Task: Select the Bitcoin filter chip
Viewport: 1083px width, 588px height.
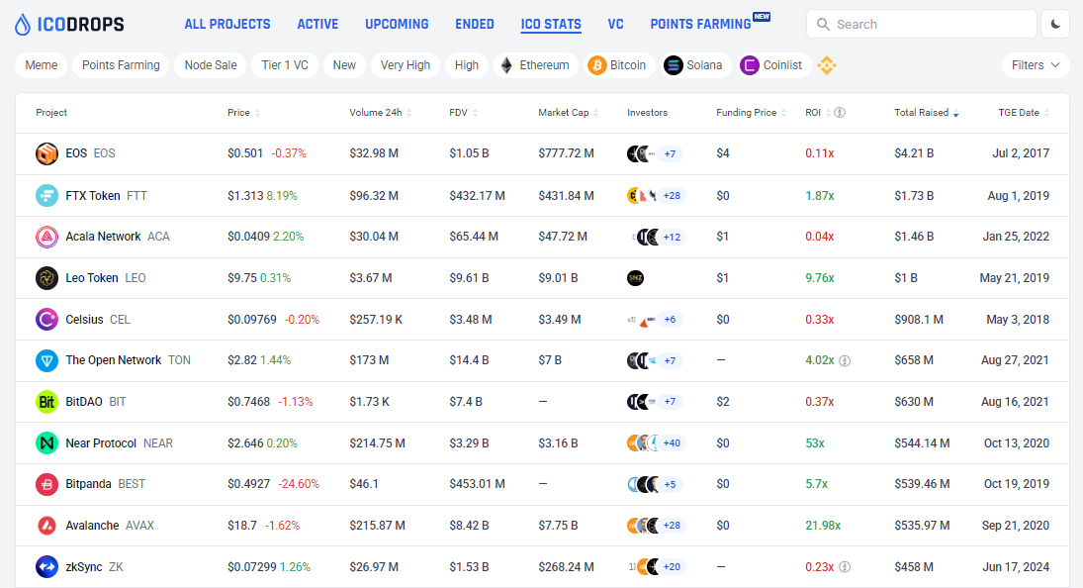Action: (x=617, y=65)
